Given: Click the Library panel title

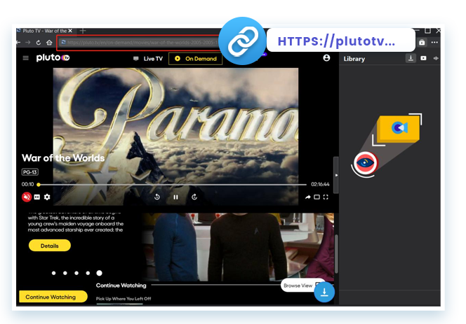Looking at the screenshot, I should click(354, 59).
